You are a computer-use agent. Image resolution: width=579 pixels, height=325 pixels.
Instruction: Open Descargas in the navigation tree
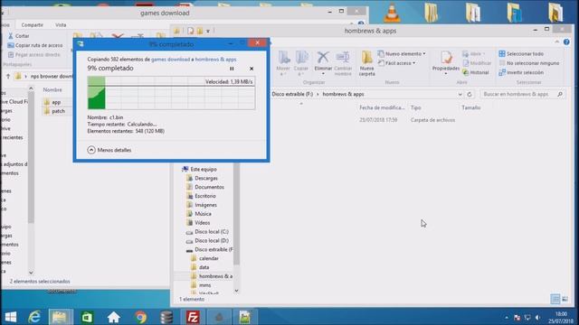(x=203, y=178)
